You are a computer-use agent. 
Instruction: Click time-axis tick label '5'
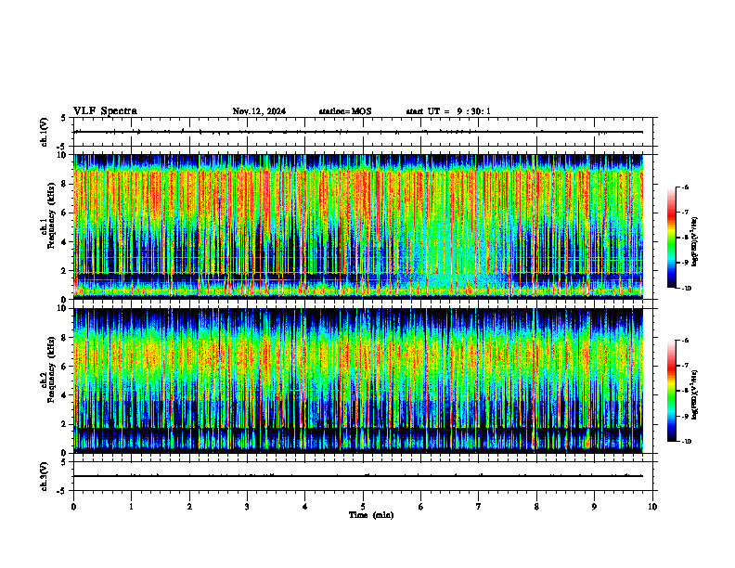tap(363, 507)
